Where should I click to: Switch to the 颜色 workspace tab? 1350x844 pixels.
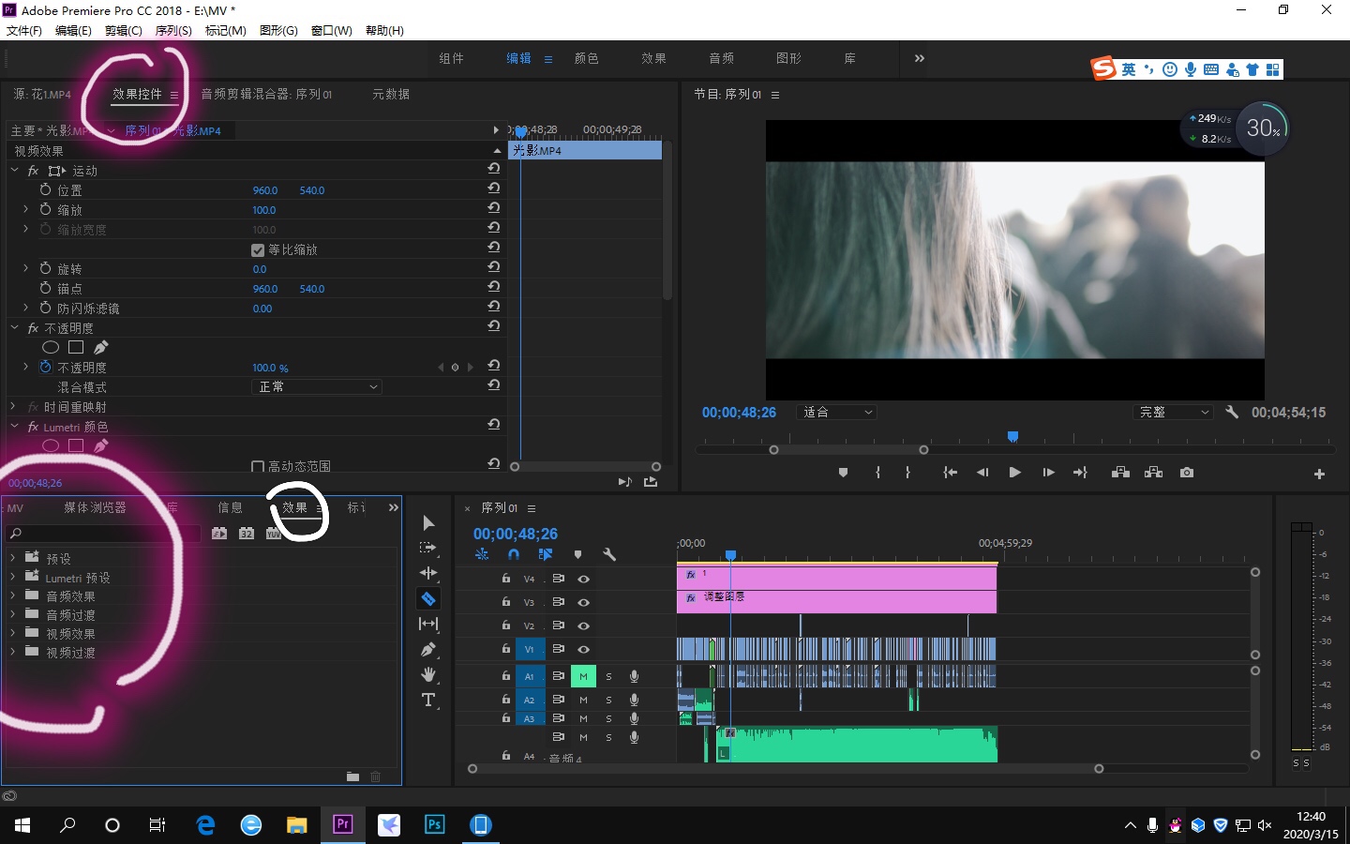586,58
